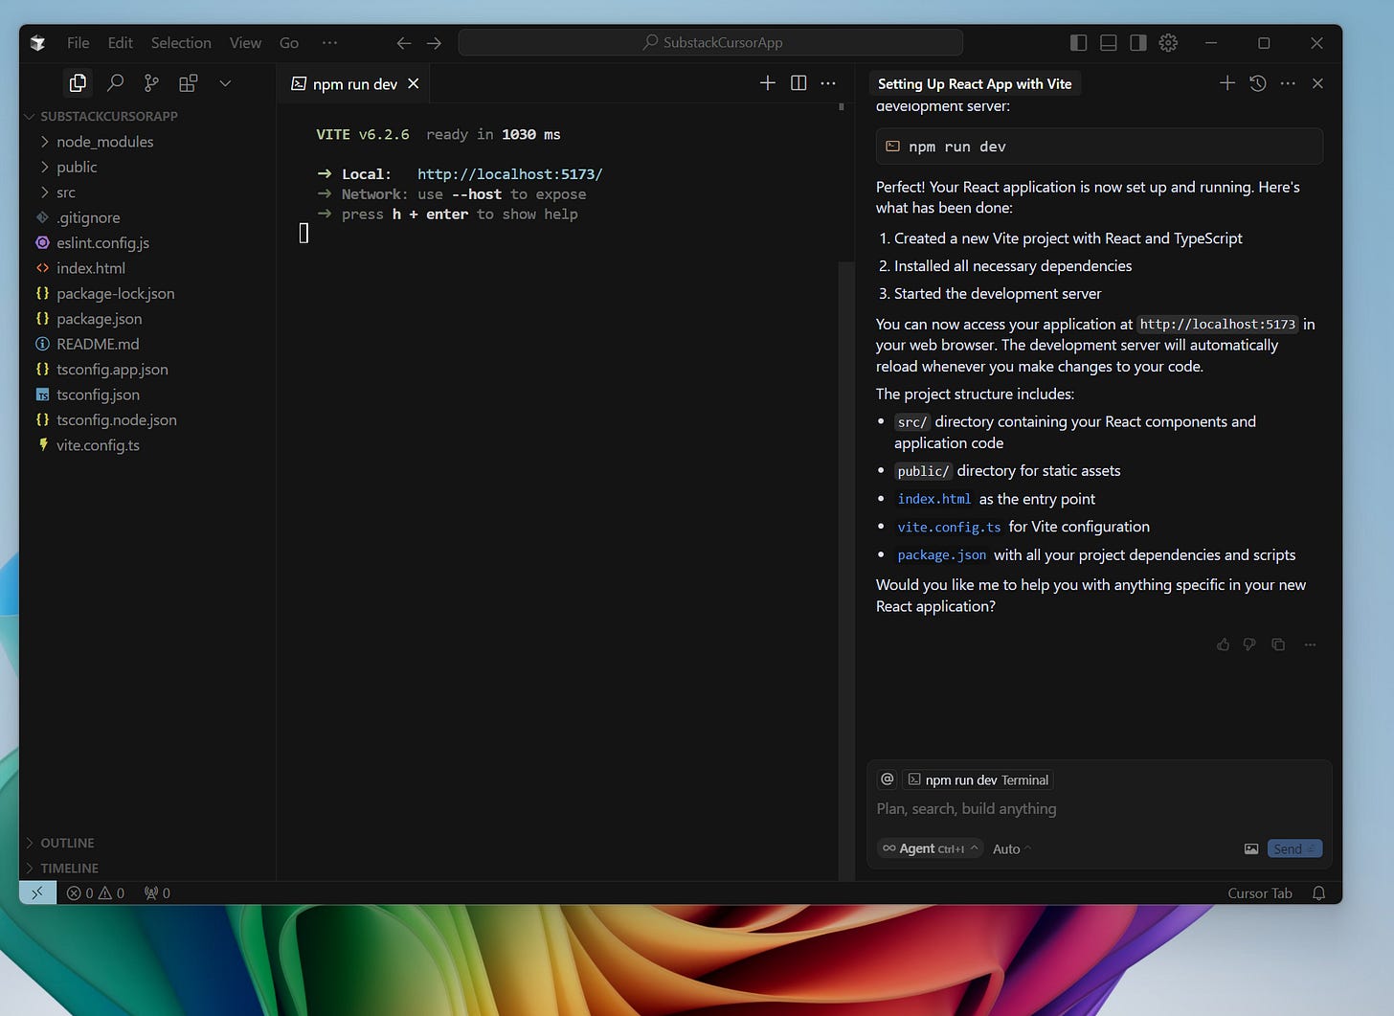Open the package.json link in chat

click(941, 555)
